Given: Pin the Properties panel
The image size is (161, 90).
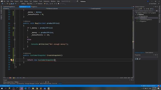Looking at the screenshot, I should [x=155, y=55].
